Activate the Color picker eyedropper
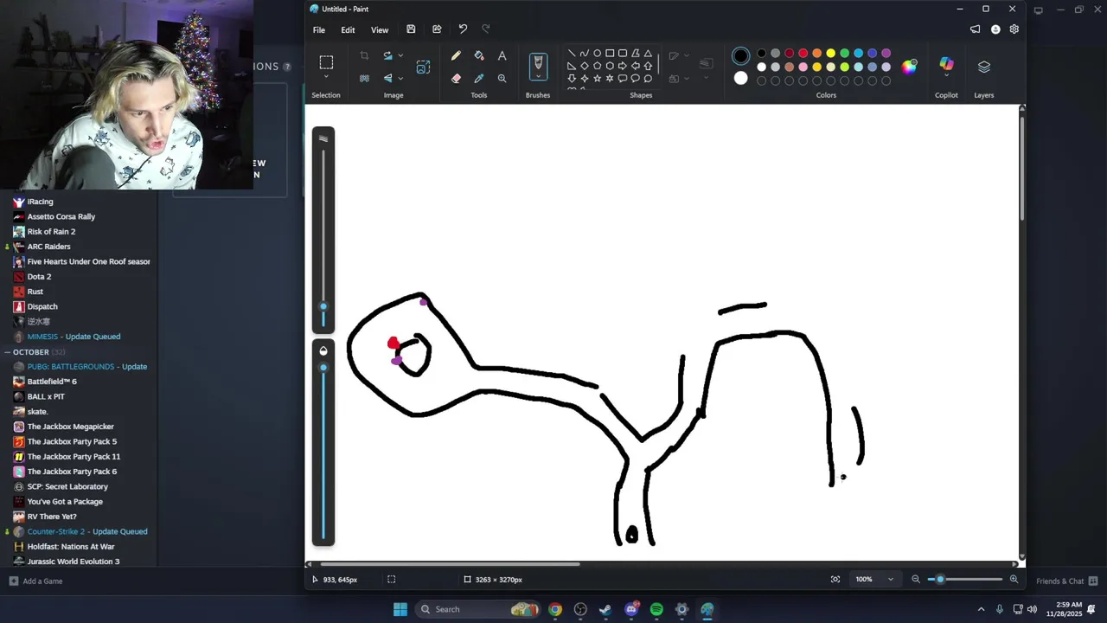1107x623 pixels. coord(479,78)
